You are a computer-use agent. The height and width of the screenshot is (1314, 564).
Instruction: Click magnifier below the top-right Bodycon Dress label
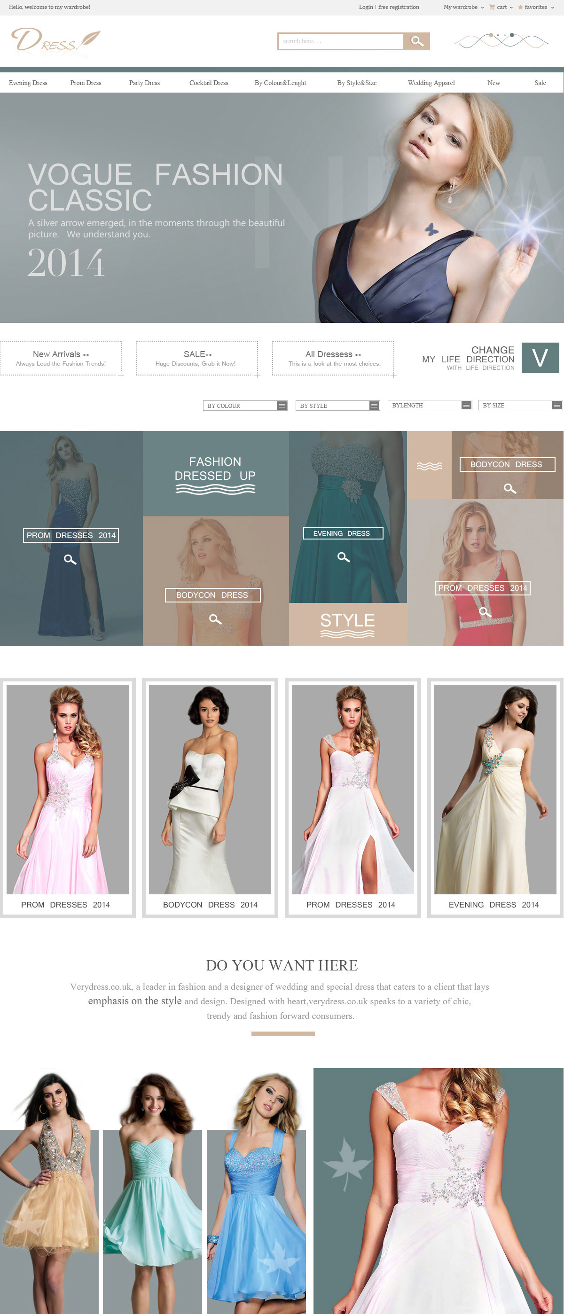tap(509, 489)
